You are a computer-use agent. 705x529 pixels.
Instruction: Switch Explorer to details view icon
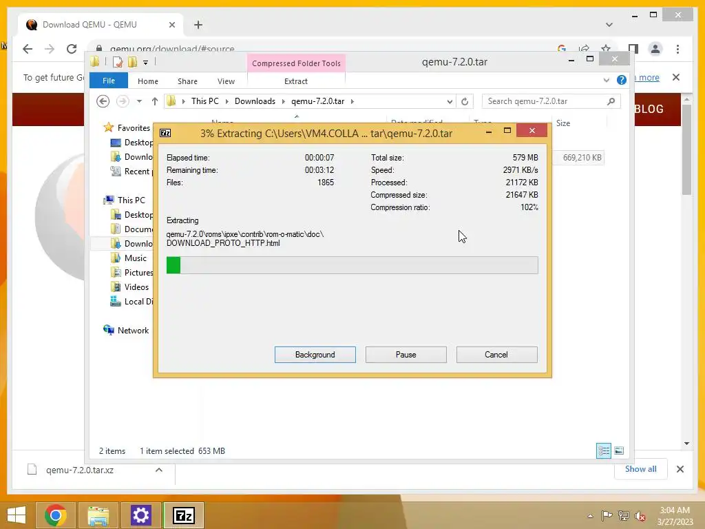point(603,450)
